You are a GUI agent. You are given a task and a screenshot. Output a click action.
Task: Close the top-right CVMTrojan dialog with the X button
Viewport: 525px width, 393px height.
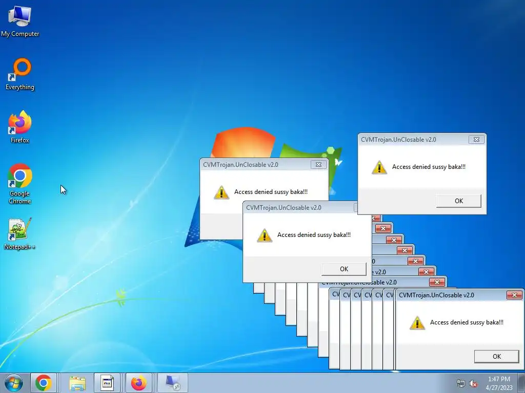click(x=476, y=140)
